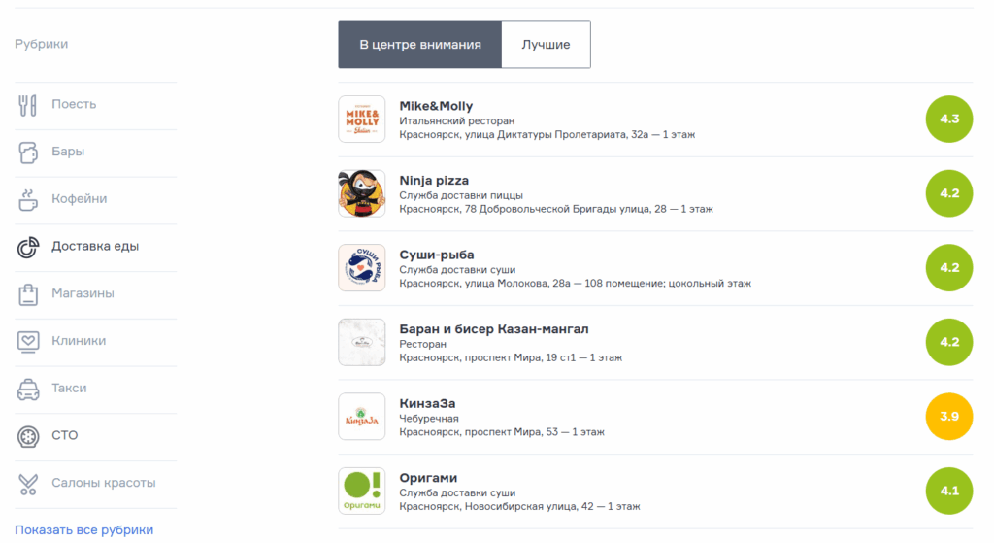Click the yellow 3.9 rating badge
The height and width of the screenshot is (543, 994).
[949, 416]
